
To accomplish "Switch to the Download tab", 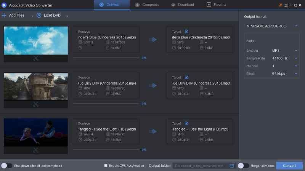I will click(183, 5).
